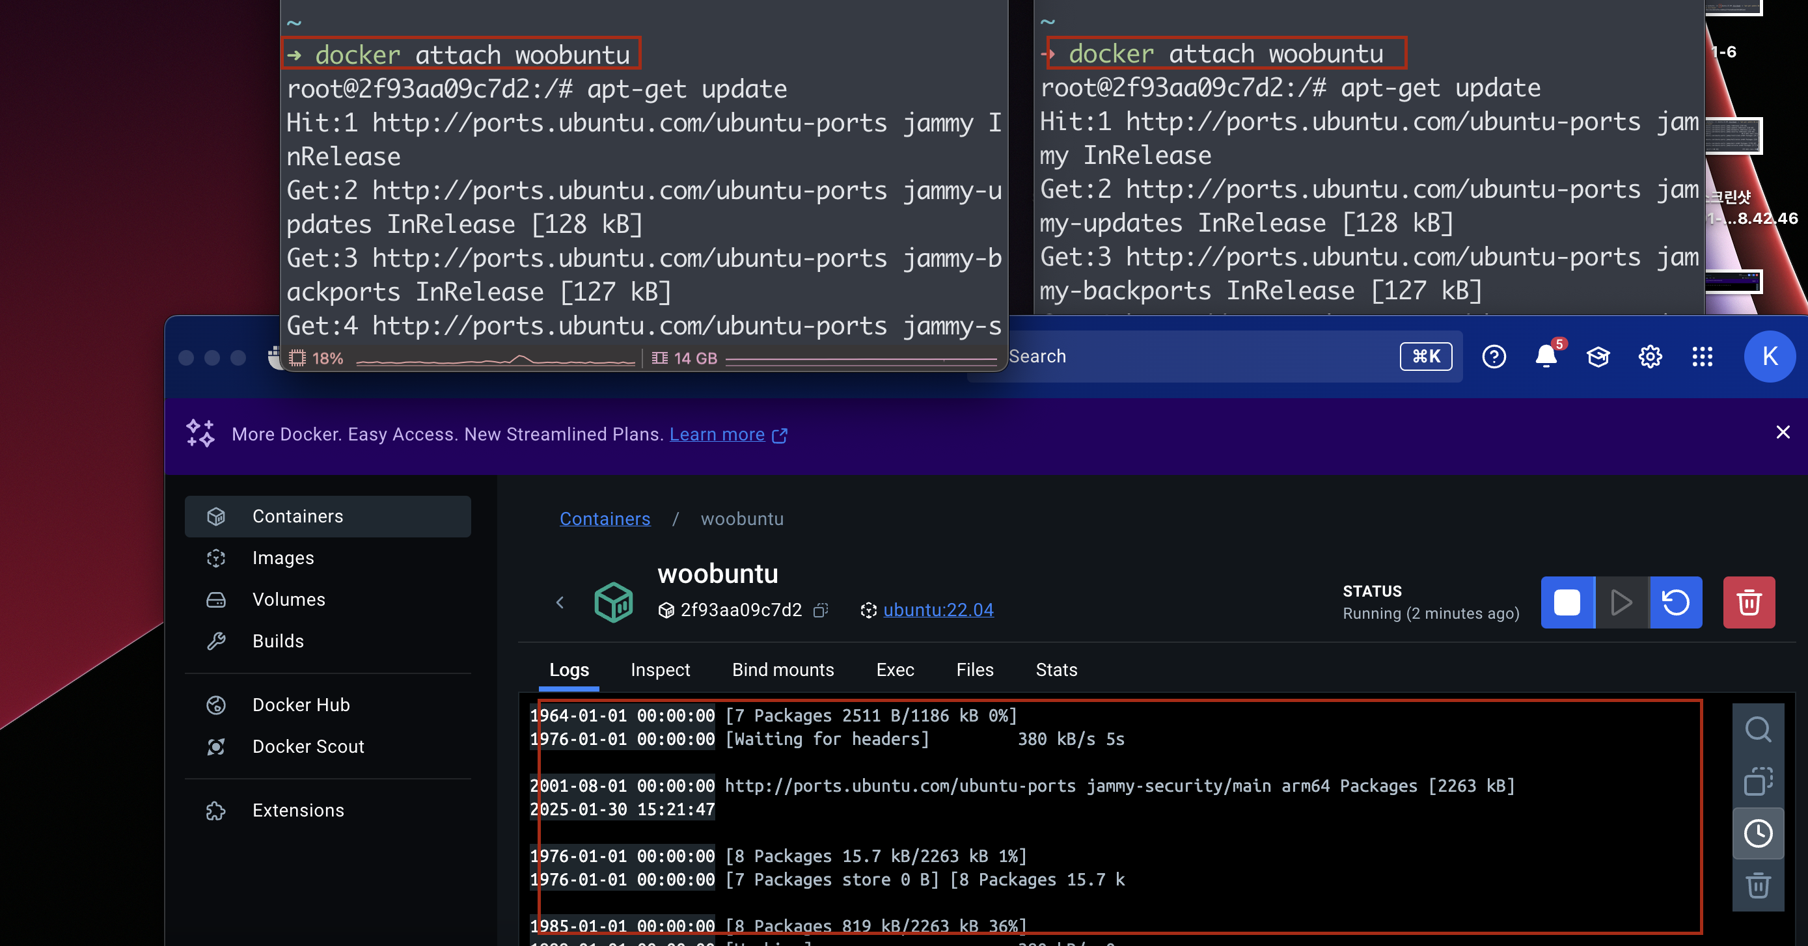The width and height of the screenshot is (1808, 946).
Task: Click 'docker attach woobuntu' in the right terminal
Action: tap(1226, 53)
